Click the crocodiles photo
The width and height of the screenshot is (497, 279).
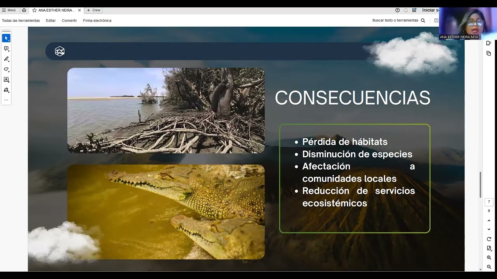[x=166, y=212]
